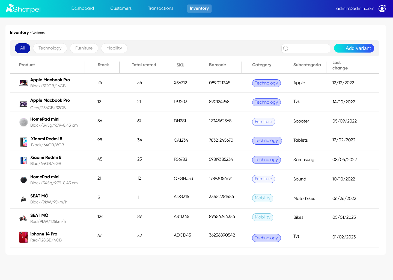The height and width of the screenshot is (280, 393).
Task: Select SKU QFGHJ33
Action: 183,179
